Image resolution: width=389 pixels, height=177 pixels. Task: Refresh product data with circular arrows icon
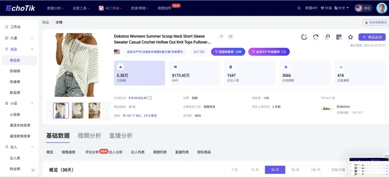[x=316, y=37]
